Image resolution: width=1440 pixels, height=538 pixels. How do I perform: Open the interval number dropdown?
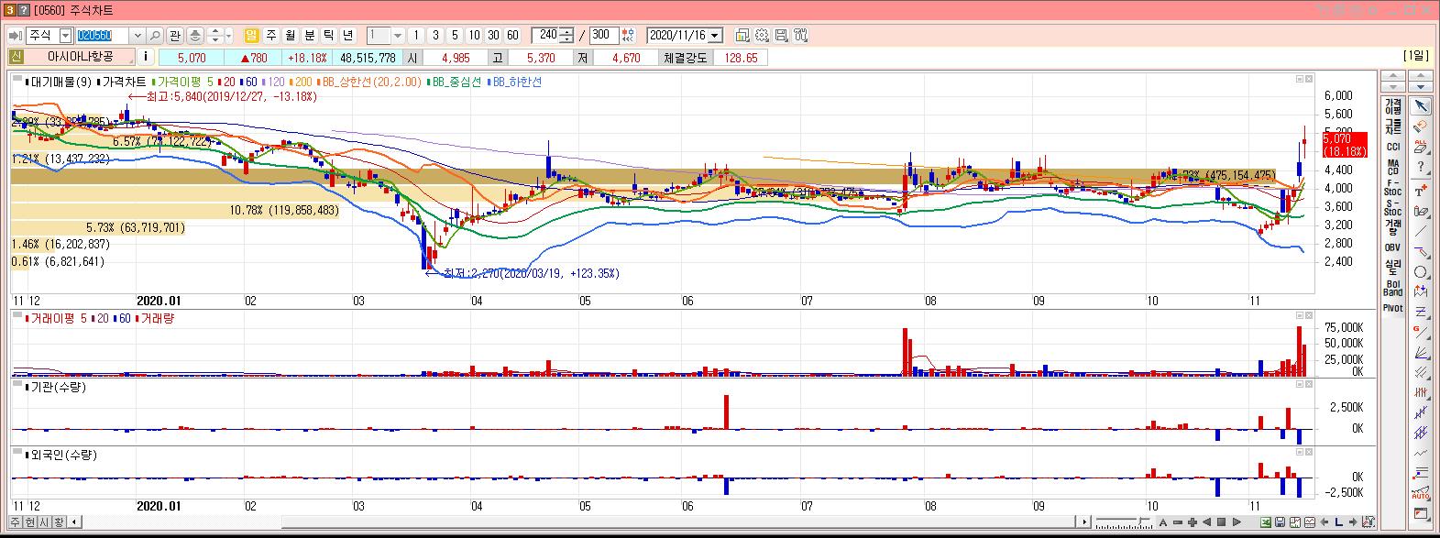398,36
